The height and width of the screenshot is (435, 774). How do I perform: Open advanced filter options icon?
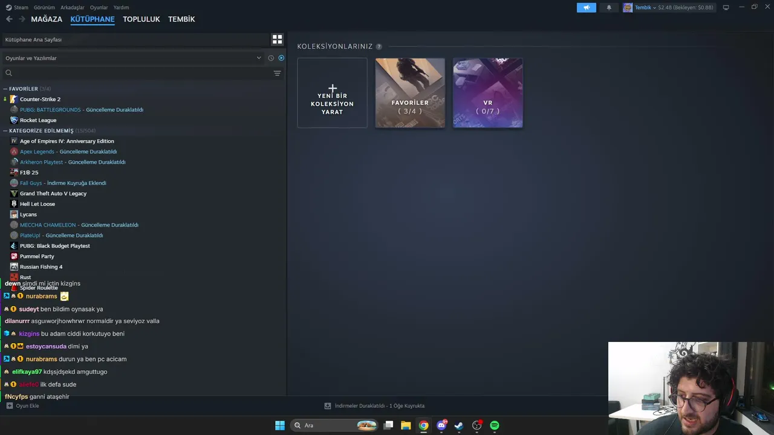[x=277, y=73]
